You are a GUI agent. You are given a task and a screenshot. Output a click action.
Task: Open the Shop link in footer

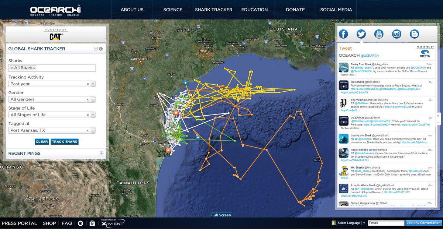point(49,223)
